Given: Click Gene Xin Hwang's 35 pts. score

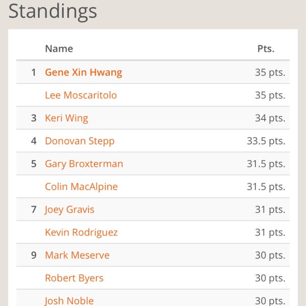Looking at the screenshot, I should [x=270, y=72].
